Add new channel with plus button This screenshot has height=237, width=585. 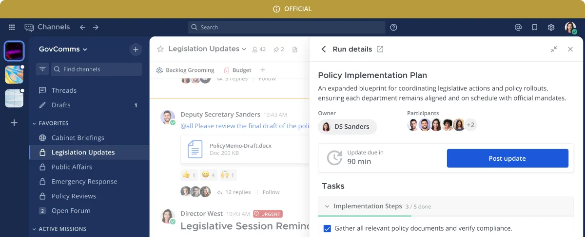[136, 49]
